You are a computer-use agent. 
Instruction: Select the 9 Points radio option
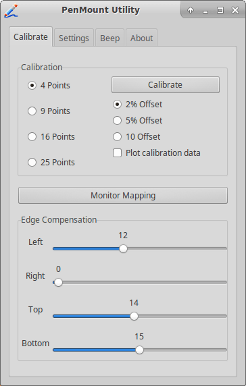pos(49,111)
